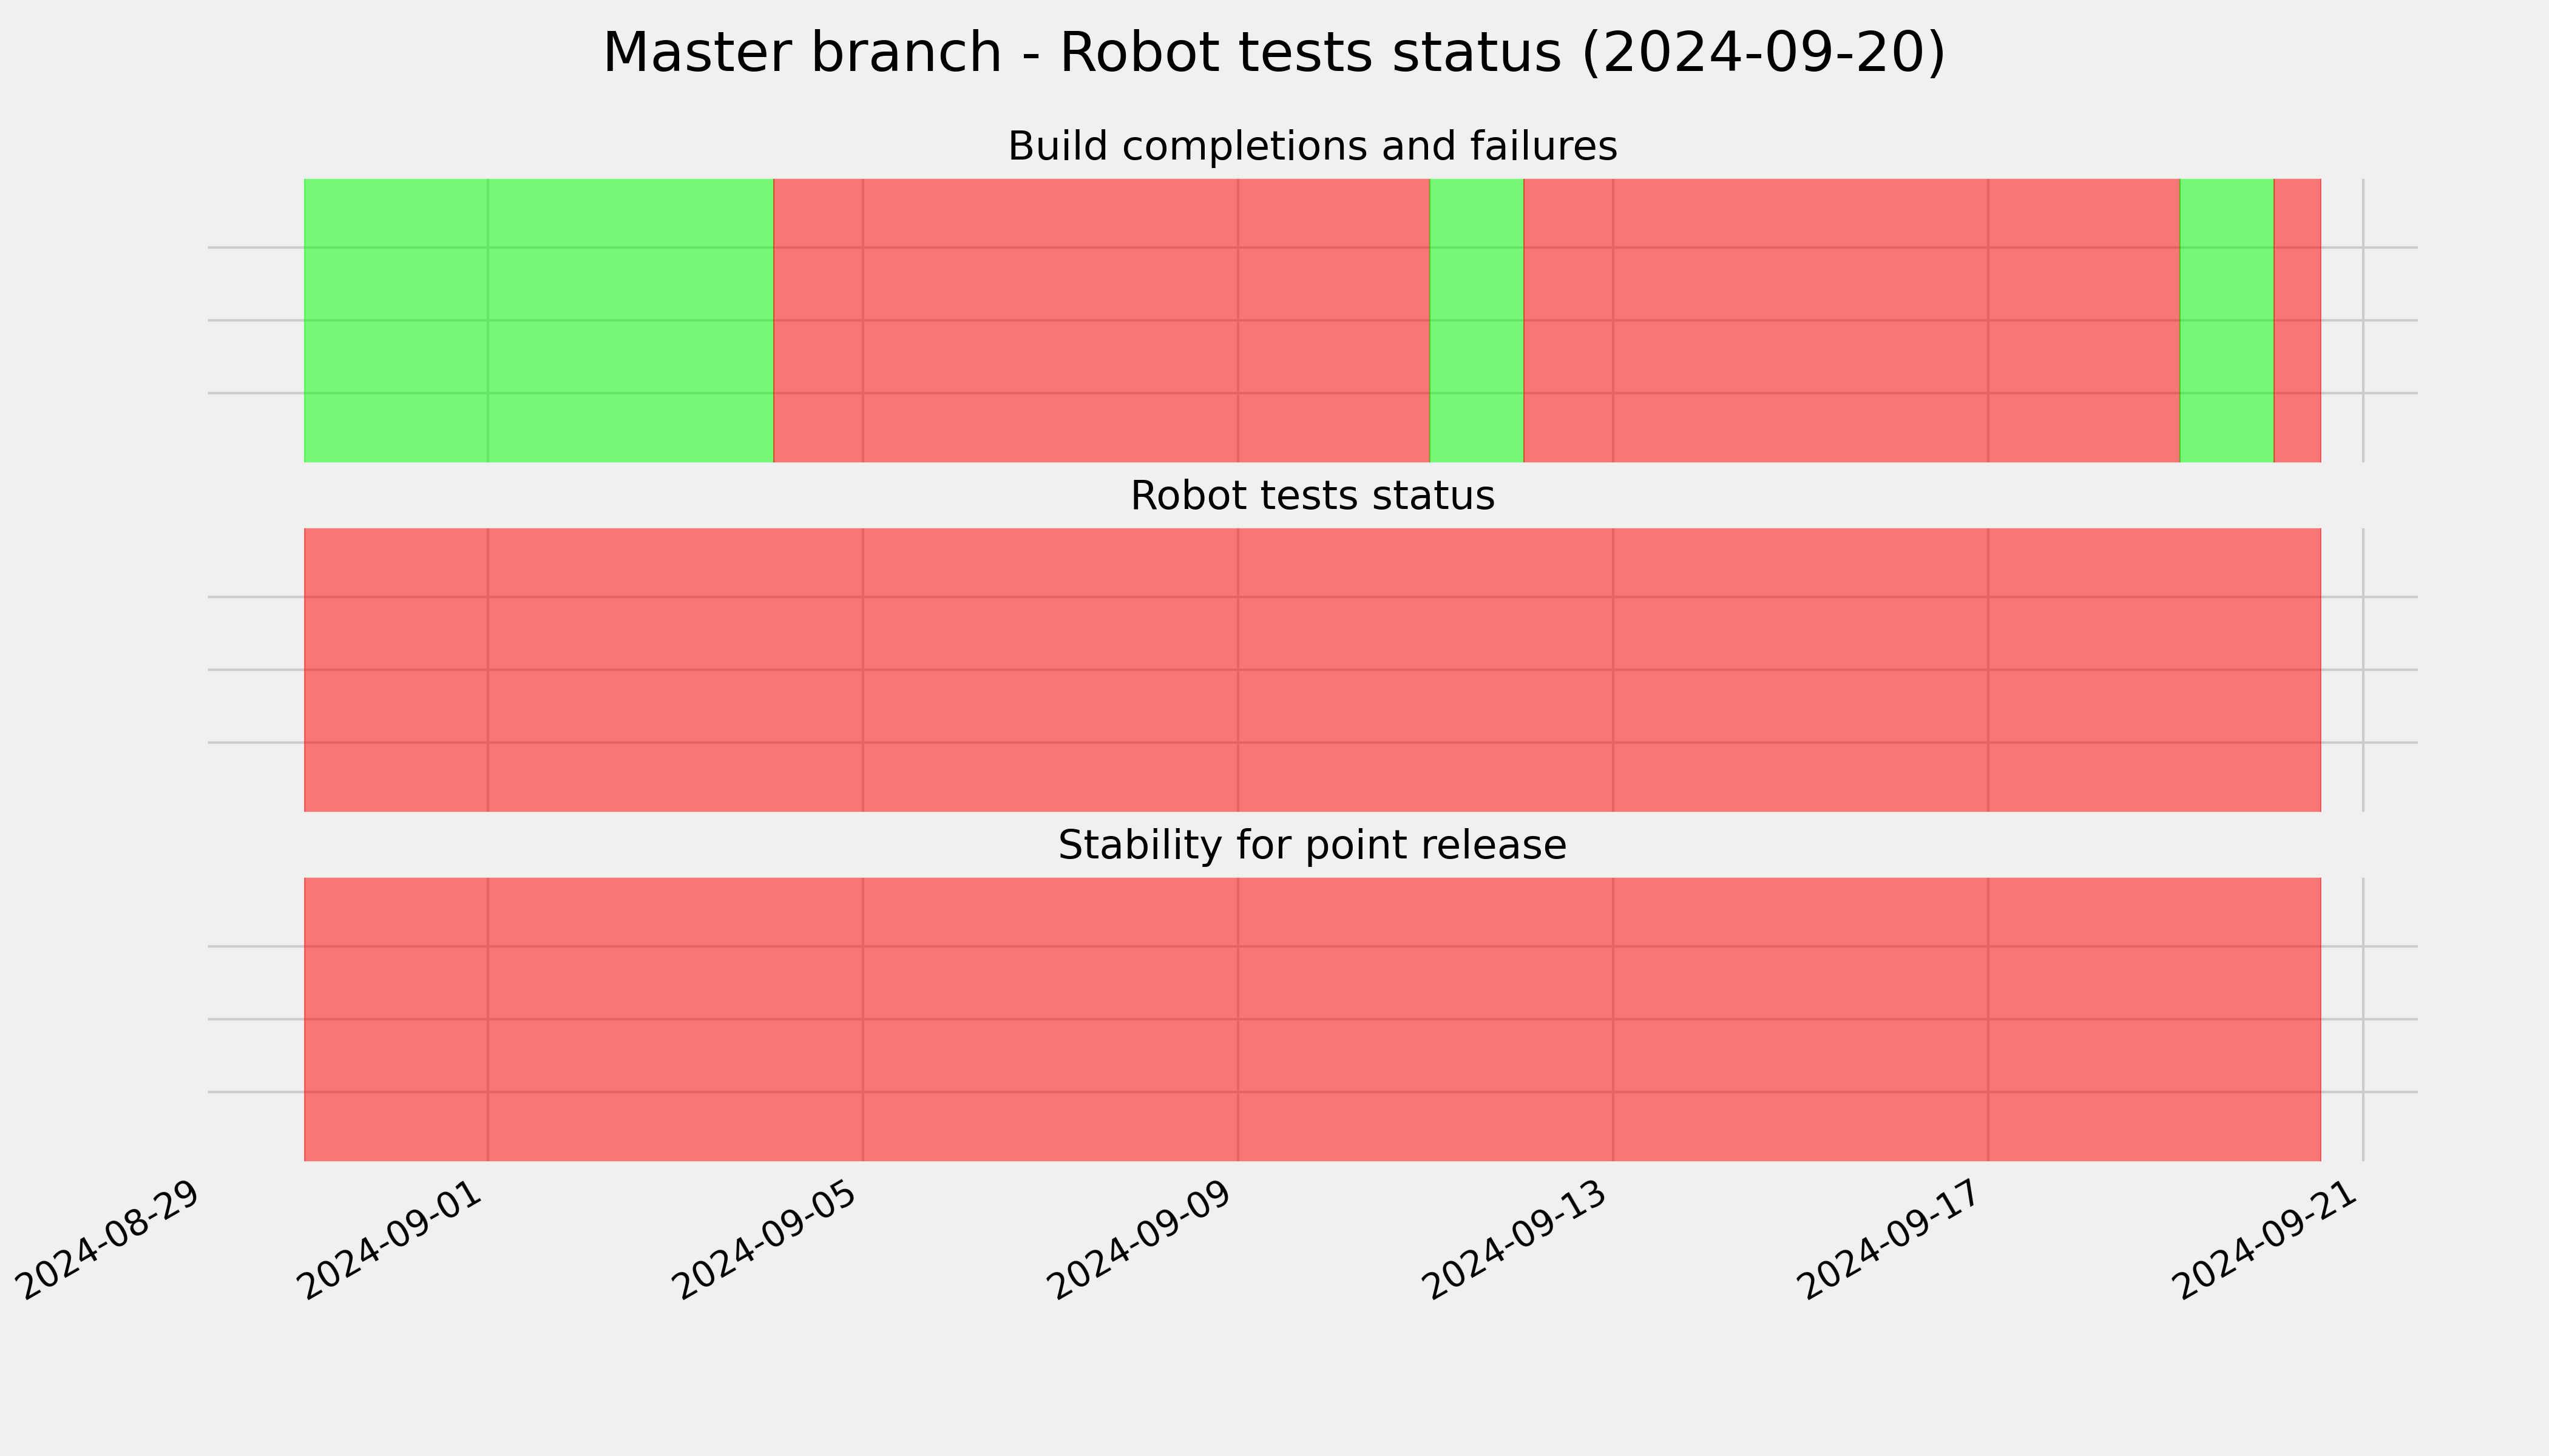Click the Stability for point release heading
This screenshot has height=1456, width=2549.
[x=1312, y=846]
